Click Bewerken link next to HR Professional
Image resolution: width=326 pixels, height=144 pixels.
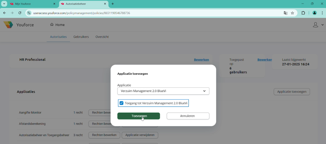coord(201,60)
